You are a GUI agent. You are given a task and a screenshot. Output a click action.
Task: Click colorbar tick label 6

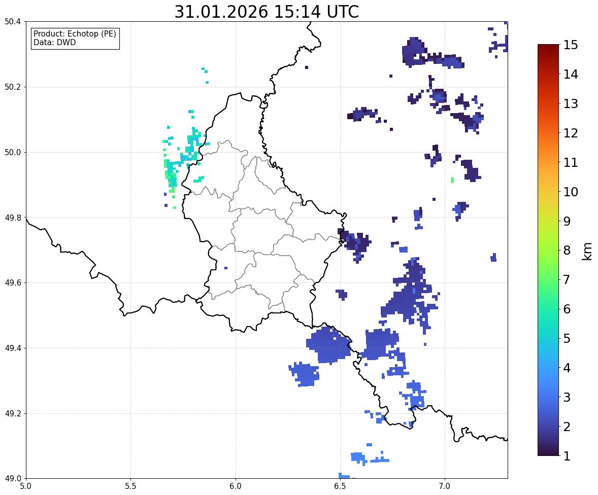pos(567,309)
